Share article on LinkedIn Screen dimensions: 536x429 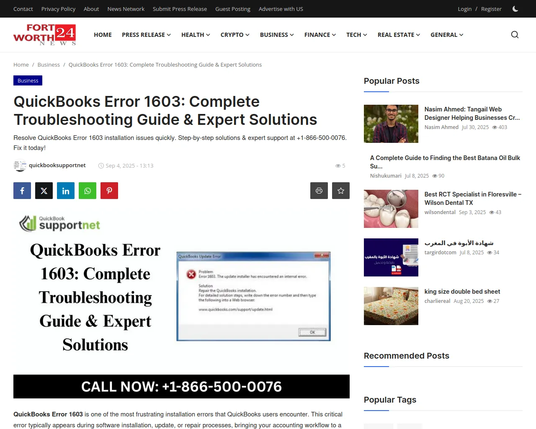66,191
